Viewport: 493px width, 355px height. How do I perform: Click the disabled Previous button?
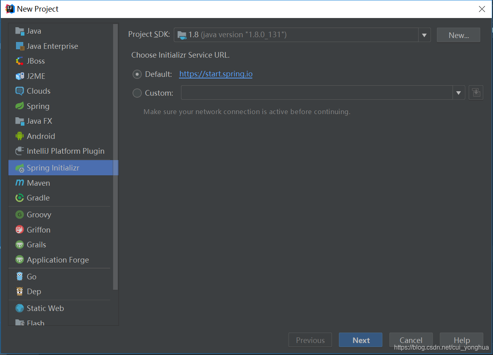pos(310,340)
